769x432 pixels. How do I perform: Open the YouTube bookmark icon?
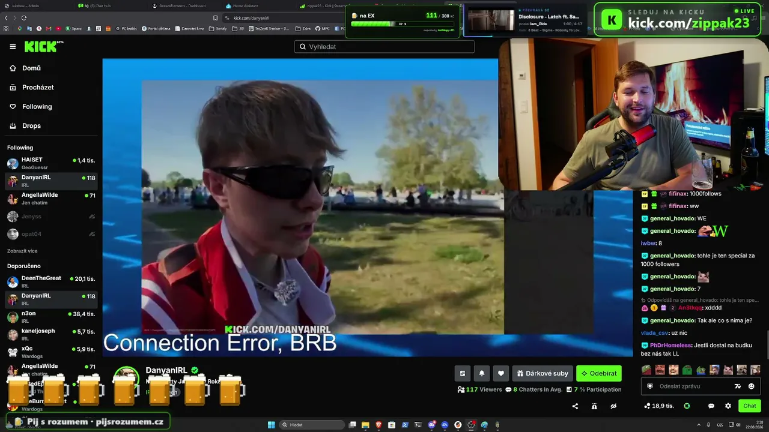(58, 29)
